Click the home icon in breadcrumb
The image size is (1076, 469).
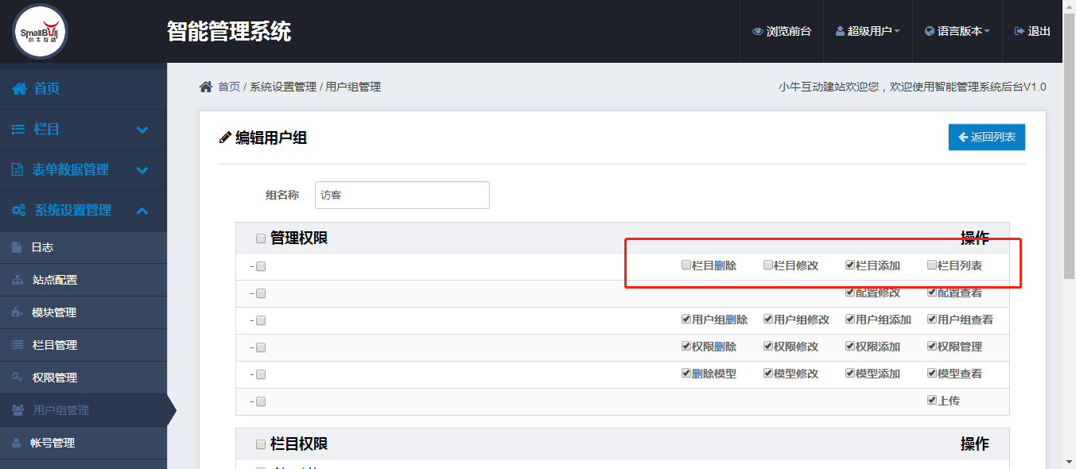206,87
